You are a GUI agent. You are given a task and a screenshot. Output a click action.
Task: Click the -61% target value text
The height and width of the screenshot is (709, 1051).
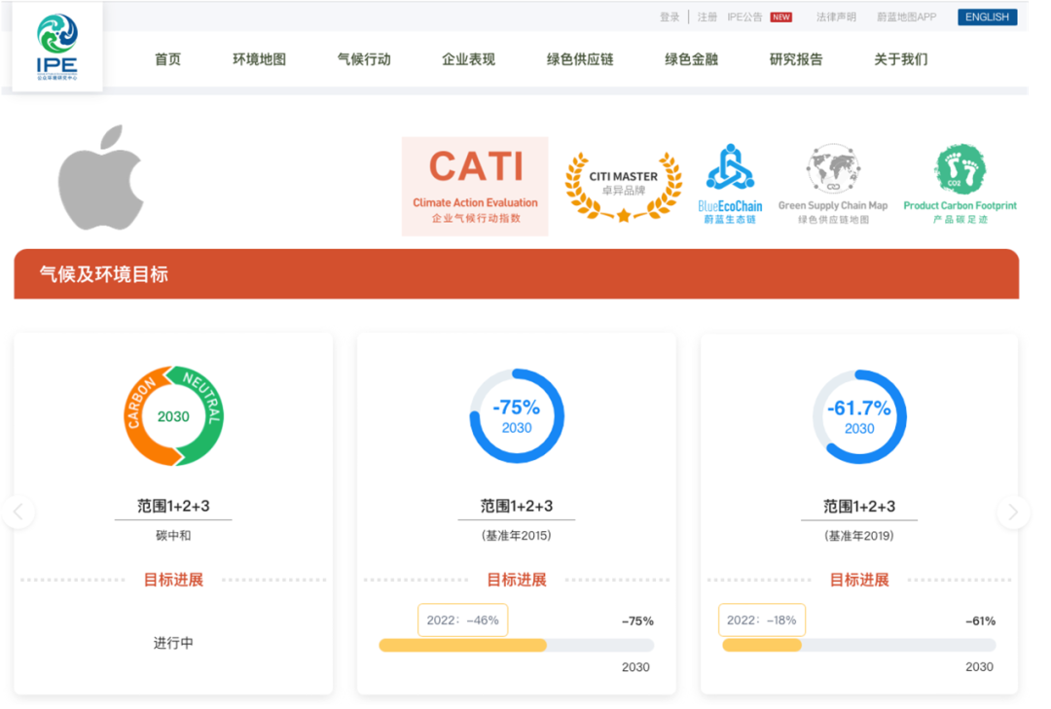pos(980,621)
